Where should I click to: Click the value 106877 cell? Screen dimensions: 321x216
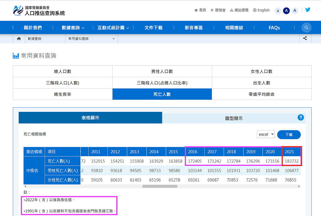(x=292, y=170)
